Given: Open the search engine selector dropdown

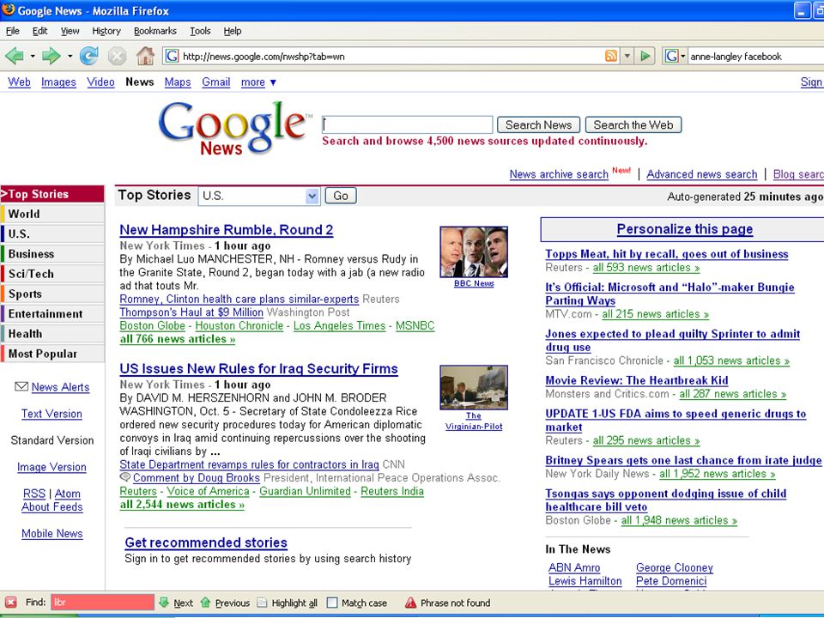Looking at the screenshot, I should (x=683, y=56).
